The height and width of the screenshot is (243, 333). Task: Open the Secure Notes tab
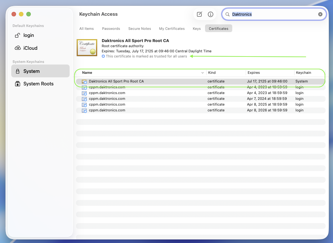tap(140, 29)
